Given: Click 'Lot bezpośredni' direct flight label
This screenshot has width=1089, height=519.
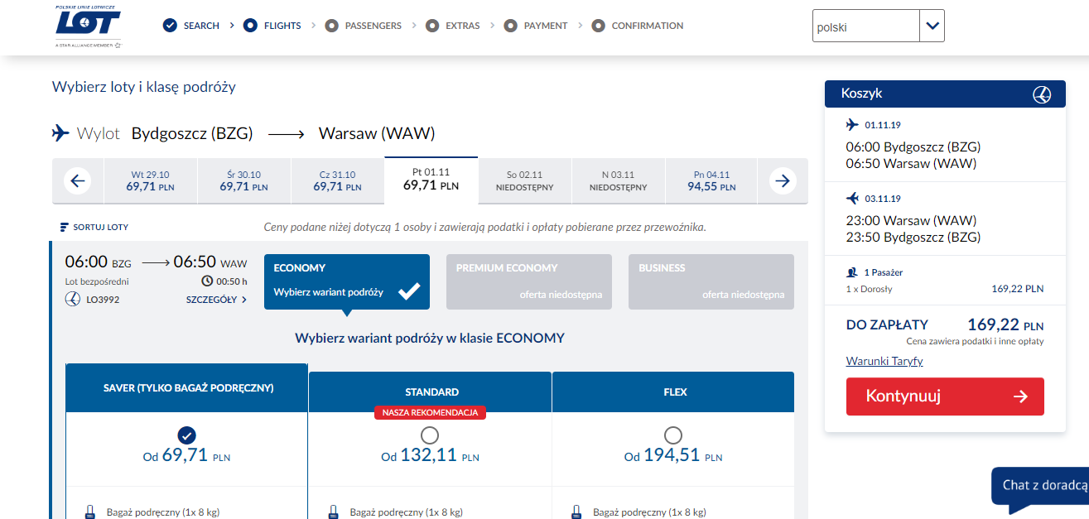Looking at the screenshot, I should click(97, 281).
